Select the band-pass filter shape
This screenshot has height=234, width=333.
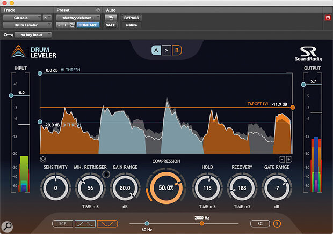coord(85,224)
